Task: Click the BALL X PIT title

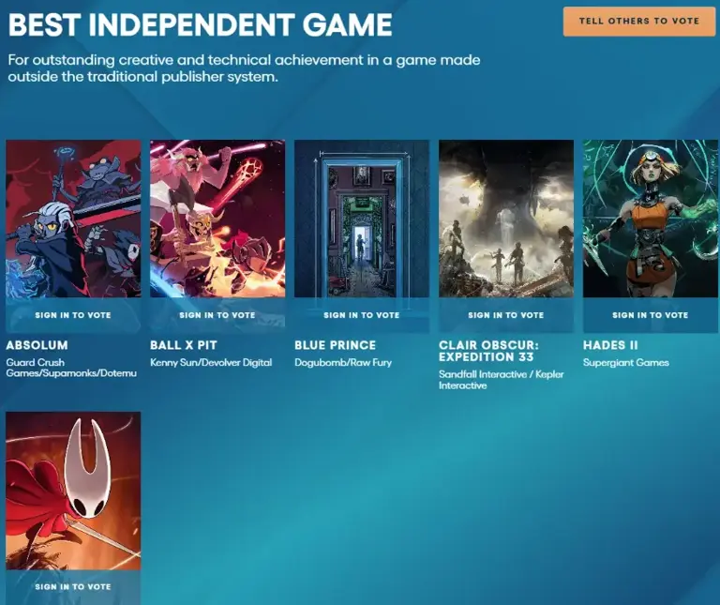Action: point(184,345)
